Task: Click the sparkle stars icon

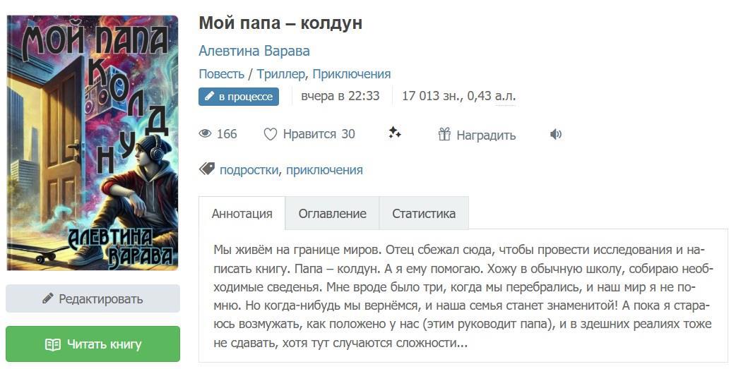Action: tap(395, 133)
